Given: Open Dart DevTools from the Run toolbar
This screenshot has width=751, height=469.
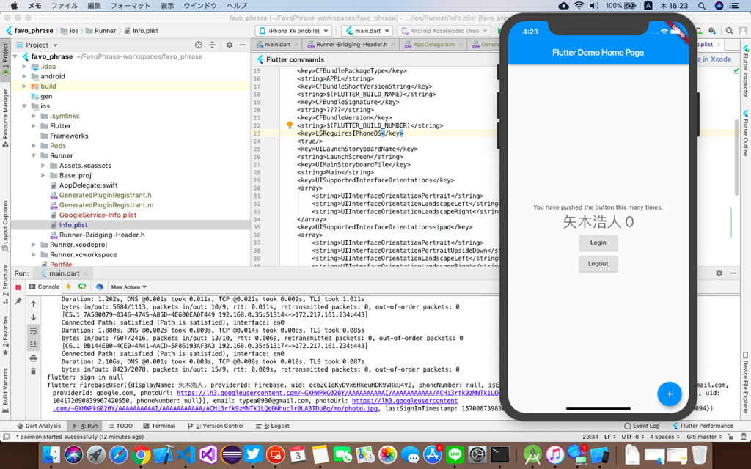Looking at the screenshot, I should pos(99,287).
